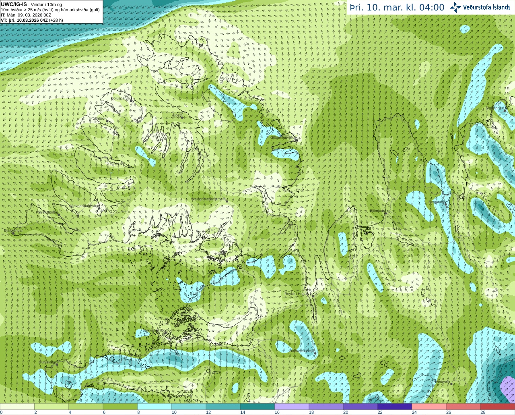Click the 20–22 m/s violet legend swatch
Screen dimensions: 515x415
[360, 407]
